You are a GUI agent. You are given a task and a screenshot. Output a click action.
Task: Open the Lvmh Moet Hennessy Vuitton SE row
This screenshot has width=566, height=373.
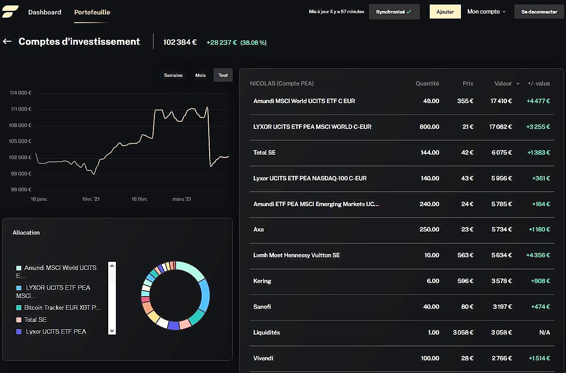[x=297, y=255]
